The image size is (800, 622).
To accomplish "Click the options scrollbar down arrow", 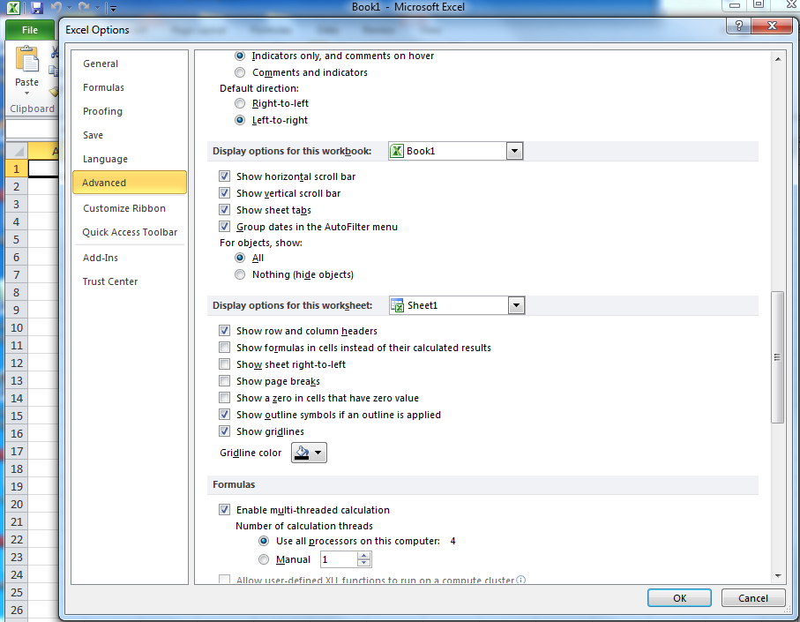I will click(778, 575).
